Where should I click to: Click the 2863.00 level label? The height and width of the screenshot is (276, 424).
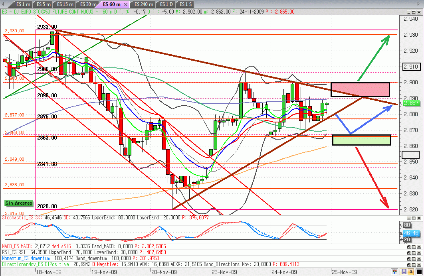tap(47, 138)
